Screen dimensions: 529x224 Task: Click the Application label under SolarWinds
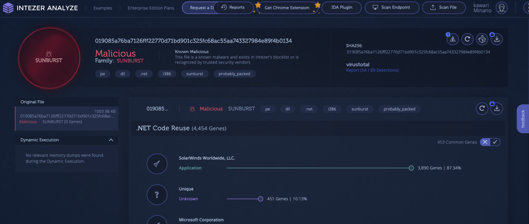click(x=190, y=168)
